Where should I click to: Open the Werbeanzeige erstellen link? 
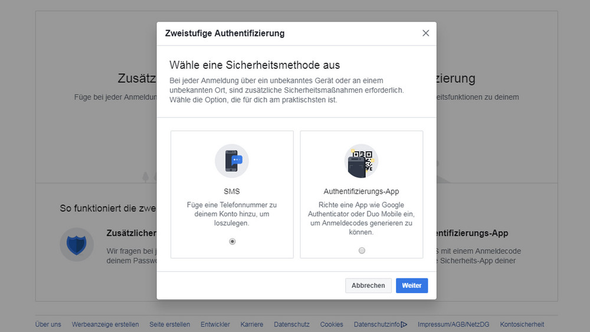click(x=105, y=324)
